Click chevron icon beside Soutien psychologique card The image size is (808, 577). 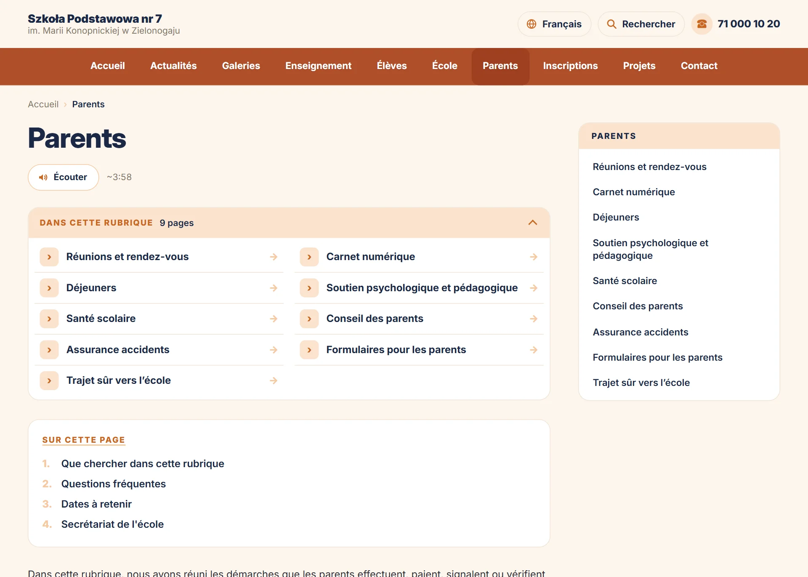point(309,288)
